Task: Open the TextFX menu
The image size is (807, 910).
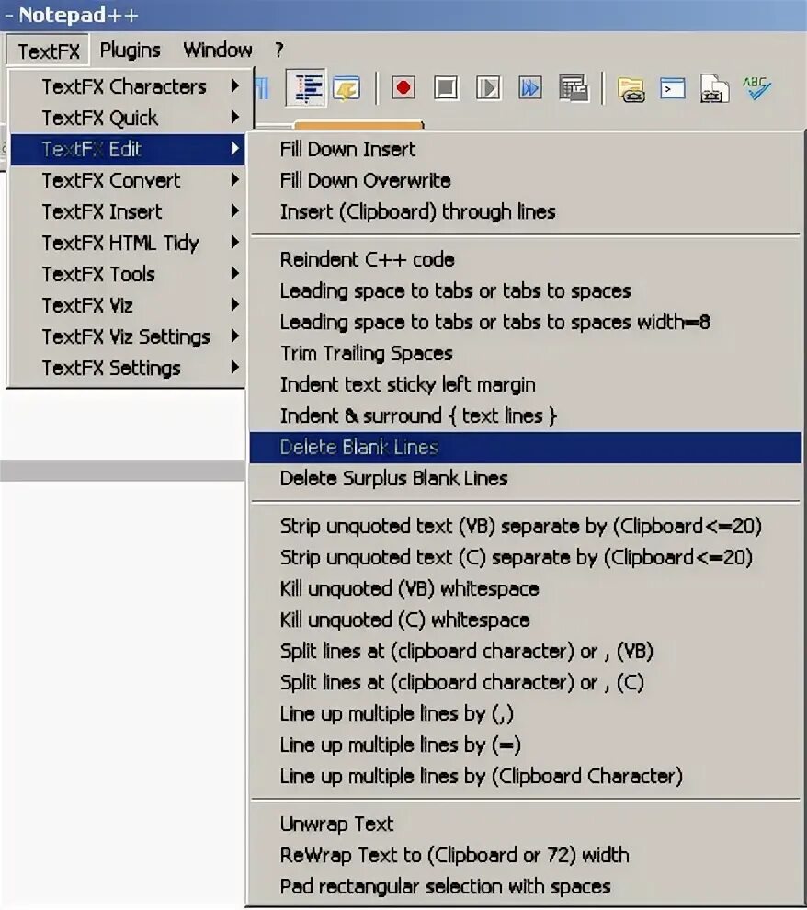Action: 48,51
